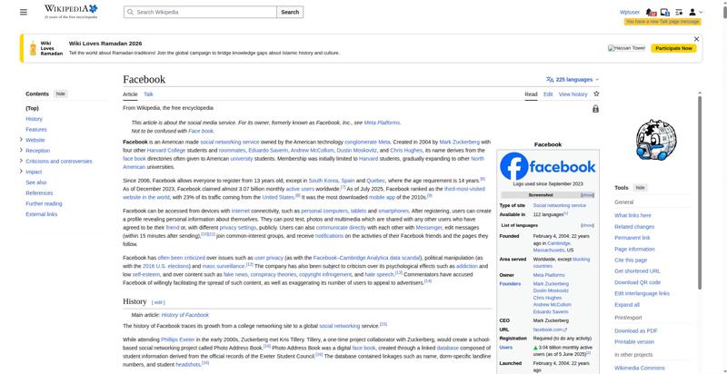Click the Participate Now button
Screen dimensions: 727x374
tap(673, 48)
